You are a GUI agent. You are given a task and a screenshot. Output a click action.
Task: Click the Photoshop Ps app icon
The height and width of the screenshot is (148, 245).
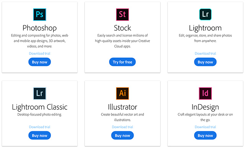click(40, 14)
